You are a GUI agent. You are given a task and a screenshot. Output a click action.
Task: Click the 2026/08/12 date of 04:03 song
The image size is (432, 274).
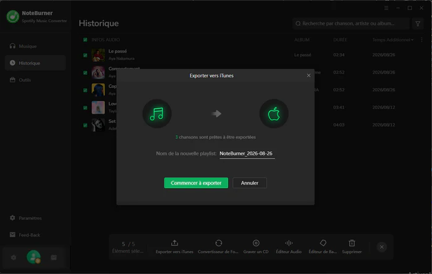pyautogui.click(x=384, y=125)
